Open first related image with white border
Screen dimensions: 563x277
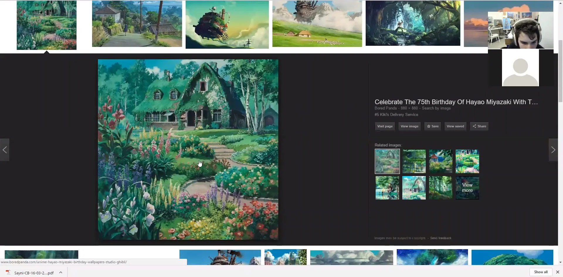[387, 161]
